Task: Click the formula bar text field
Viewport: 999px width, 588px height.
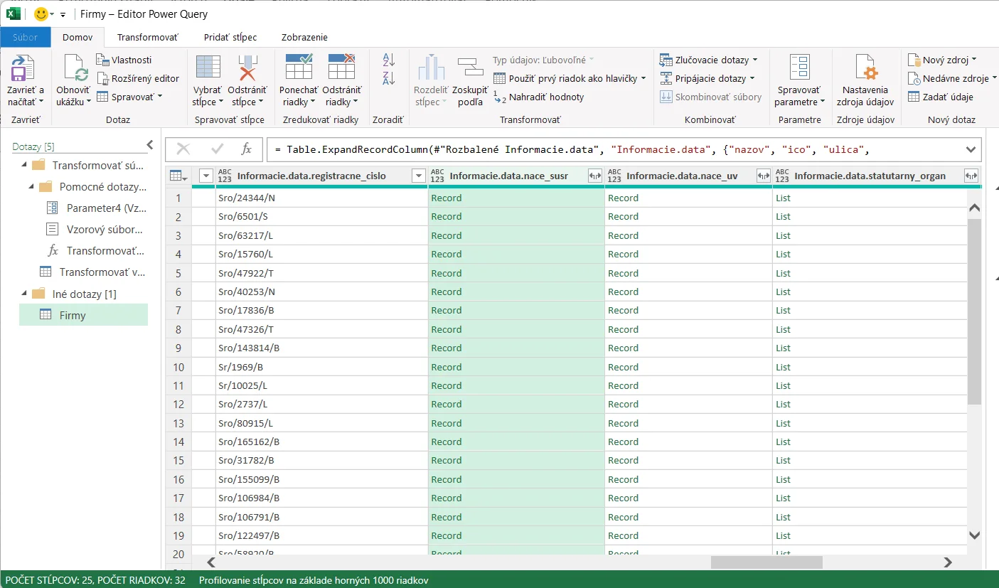Action: 615,149
